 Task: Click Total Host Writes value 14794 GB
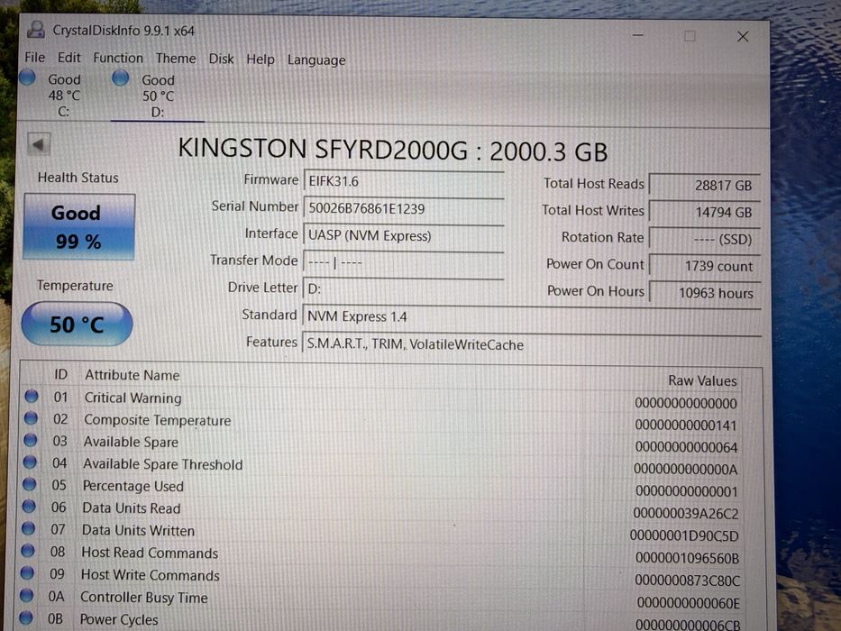(705, 212)
